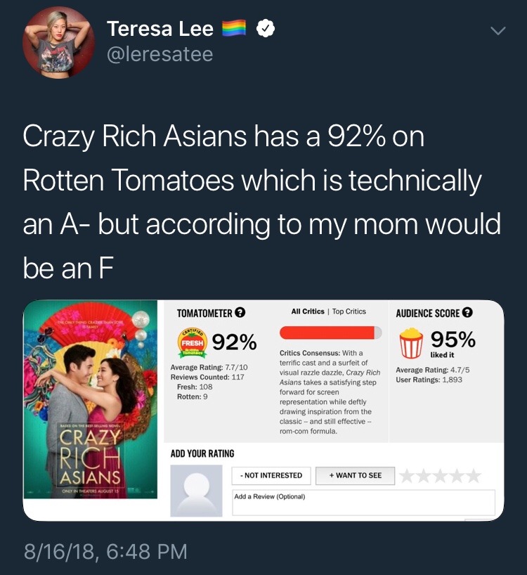Click the red Tomatometer score bar

(330, 332)
